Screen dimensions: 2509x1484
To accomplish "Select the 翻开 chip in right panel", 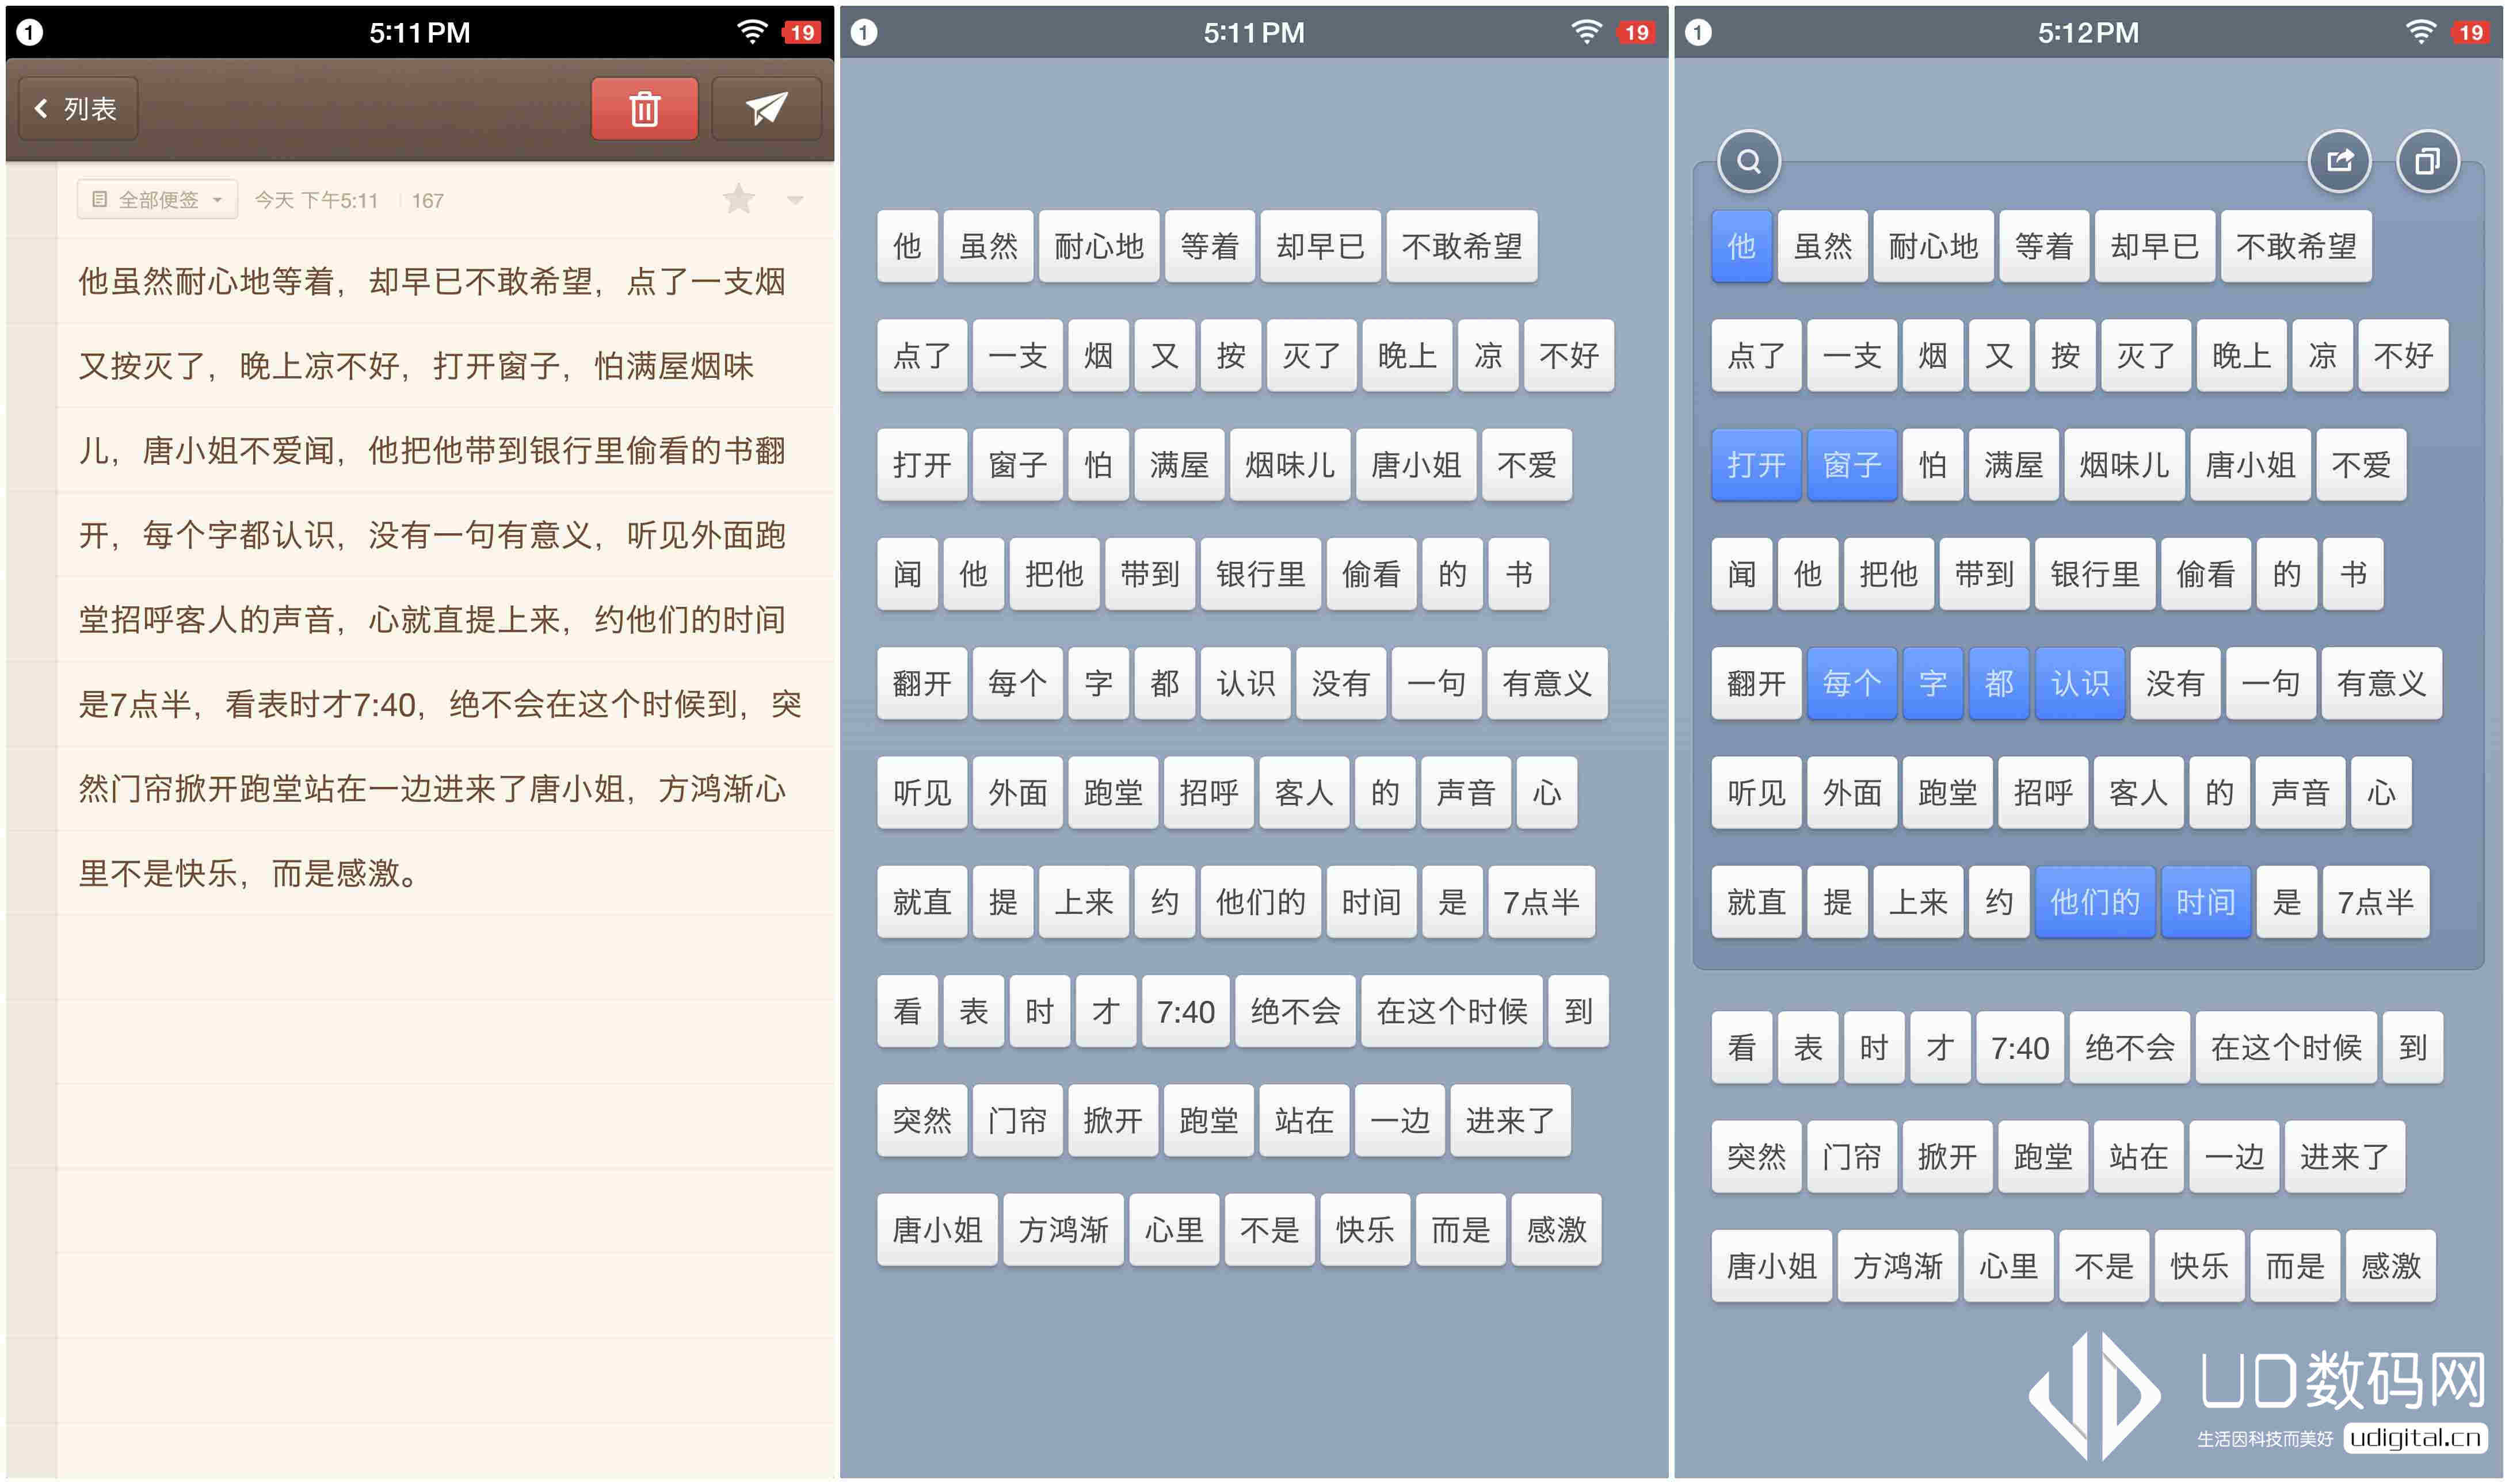I will (1756, 683).
